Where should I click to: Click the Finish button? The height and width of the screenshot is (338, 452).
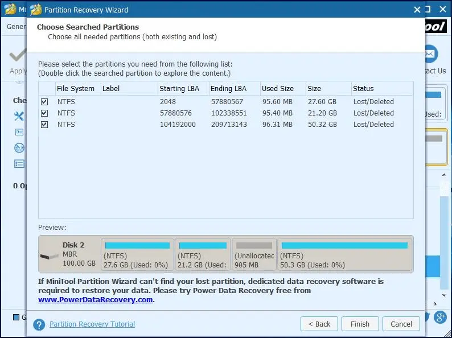(360, 324)
